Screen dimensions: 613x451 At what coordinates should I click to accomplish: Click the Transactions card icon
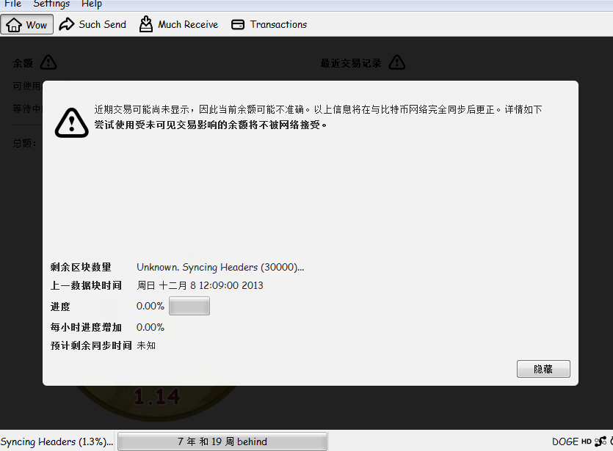pos(238,24)
